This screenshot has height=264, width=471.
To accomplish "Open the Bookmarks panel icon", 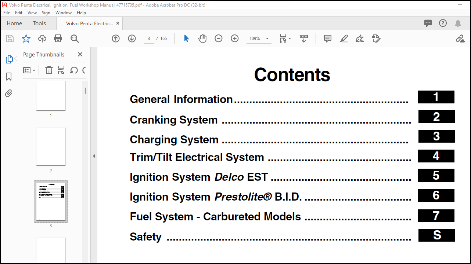I will (9, 77).
